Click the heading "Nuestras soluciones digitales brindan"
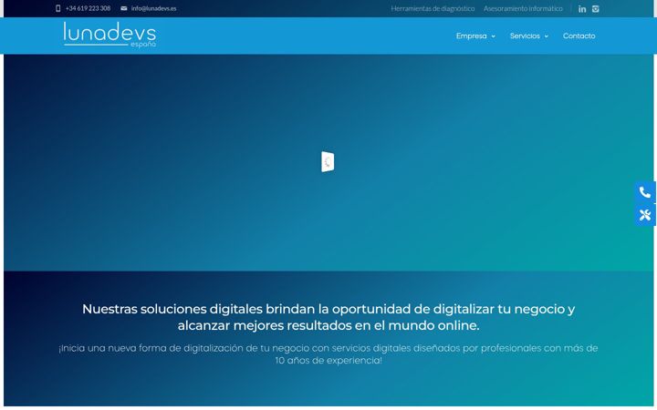Viewport: 657px width, 410px height. click(x=328, y=317)
